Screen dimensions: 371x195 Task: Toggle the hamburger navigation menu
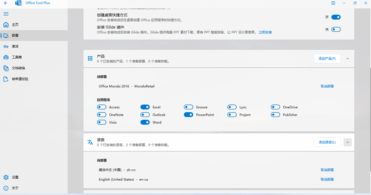pyautogui.click(x=6, y=14)
